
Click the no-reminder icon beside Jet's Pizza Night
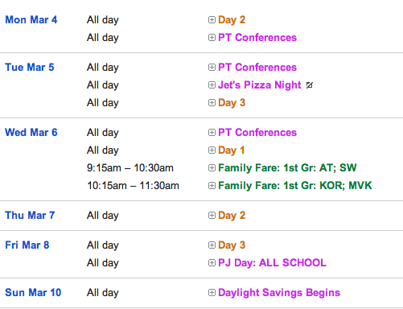pyautogui.click(x=310, y=85)
